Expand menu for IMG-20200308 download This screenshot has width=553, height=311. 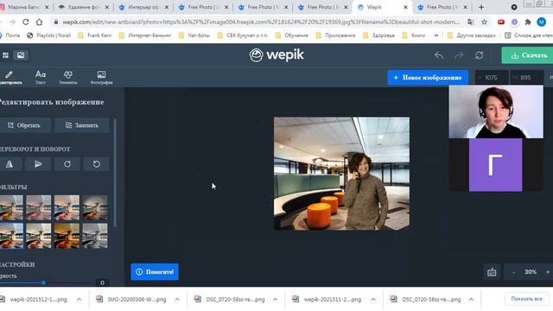point(177,300)
